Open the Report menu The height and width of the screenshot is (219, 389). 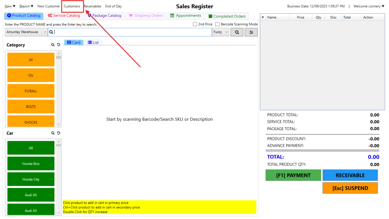(26, 6)
